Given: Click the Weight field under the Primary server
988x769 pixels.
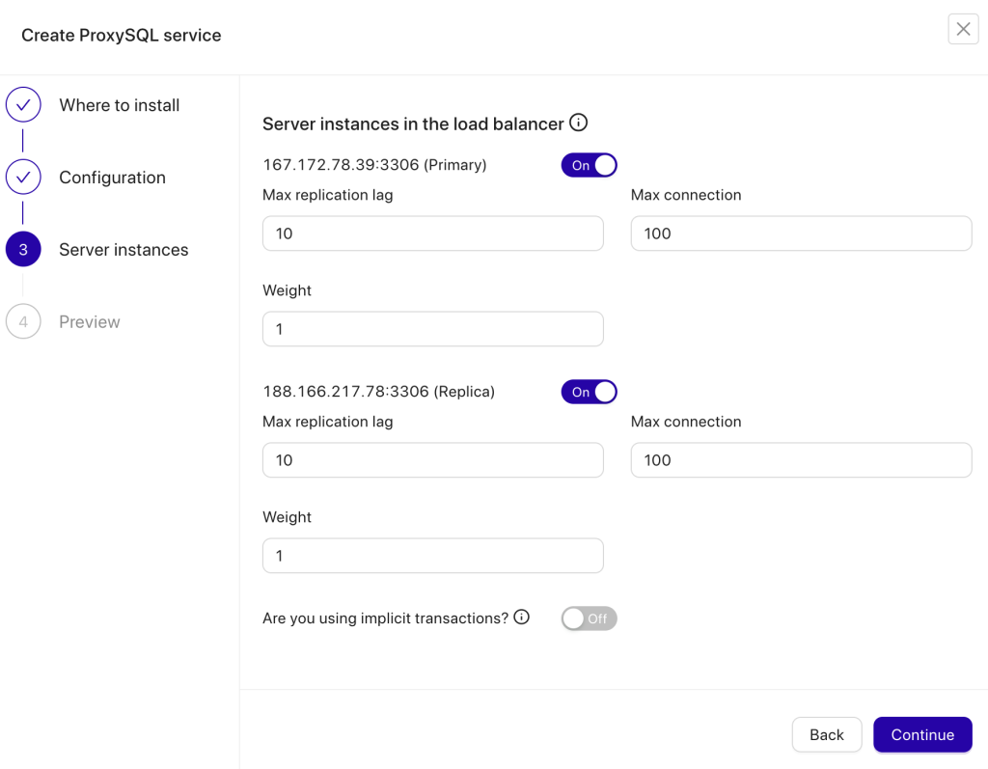Looking at the screenshot, I should pos(432,329).
